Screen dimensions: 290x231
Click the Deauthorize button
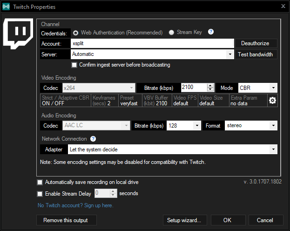[x=256, y=43]
